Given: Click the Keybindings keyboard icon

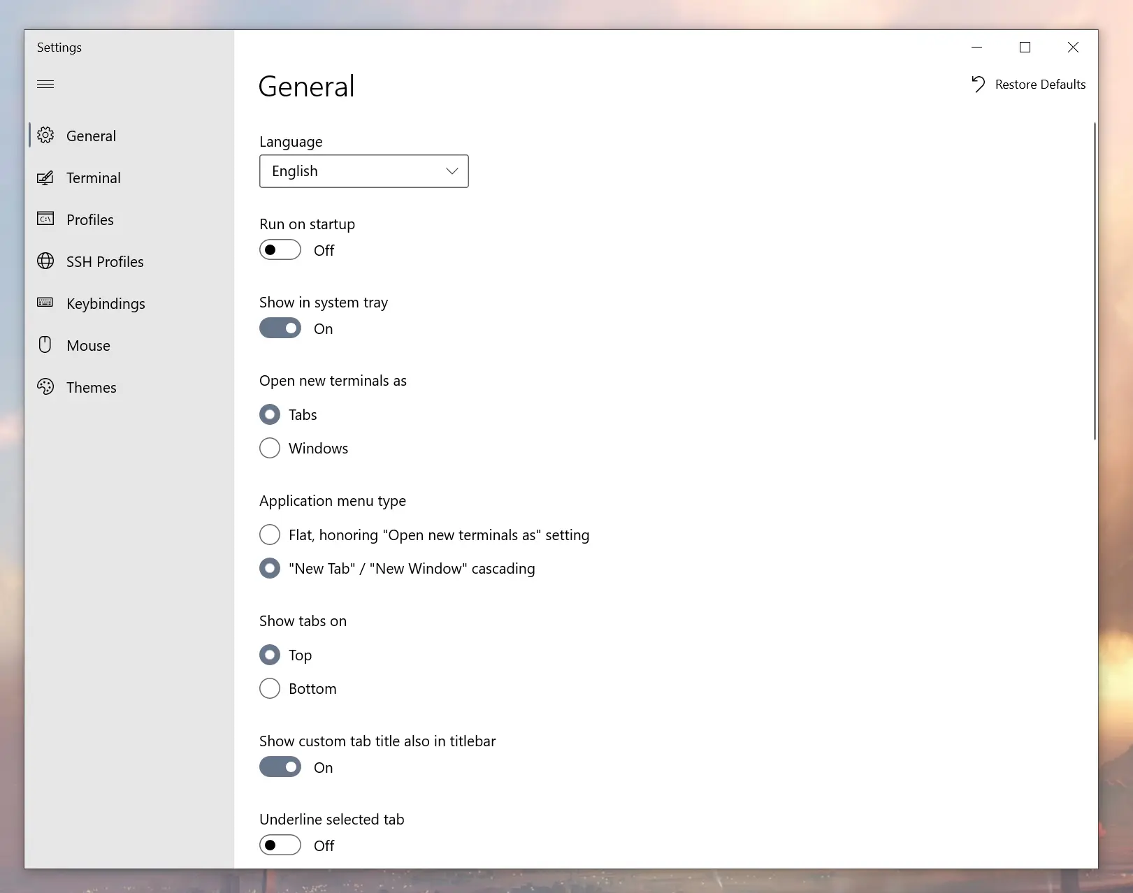Looking at the screenshot, I should tap(45, 303).
